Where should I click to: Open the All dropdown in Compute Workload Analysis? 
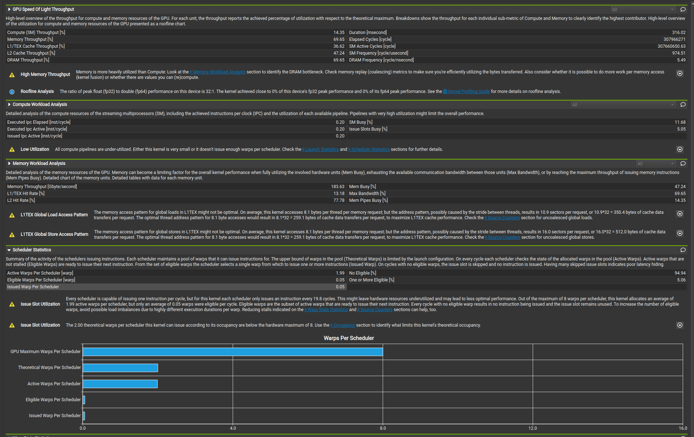tap(623, 105)
